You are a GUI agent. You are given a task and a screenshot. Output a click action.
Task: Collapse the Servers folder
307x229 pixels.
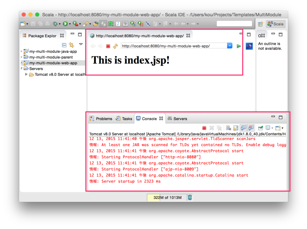tap(21, 69)
